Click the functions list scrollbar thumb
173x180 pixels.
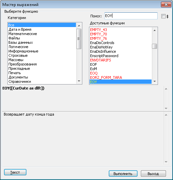[155, 46]
